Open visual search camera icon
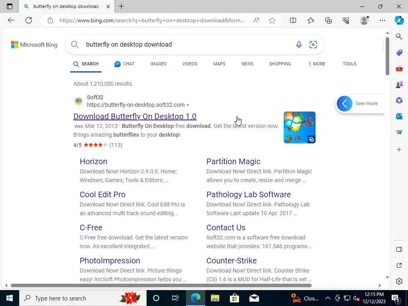The height and width of the screenshot is (306, 408). [x=313, y=45]
